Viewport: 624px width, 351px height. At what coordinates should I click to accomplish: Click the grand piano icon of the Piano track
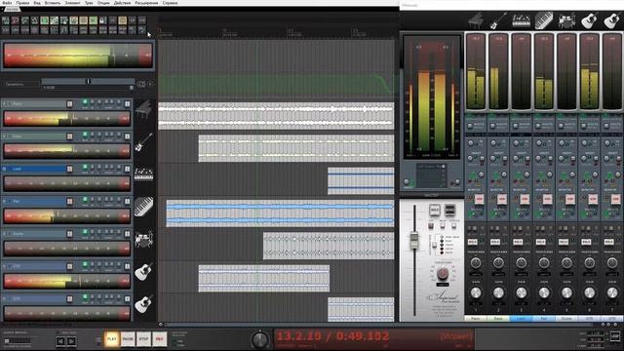pos(143,109)
